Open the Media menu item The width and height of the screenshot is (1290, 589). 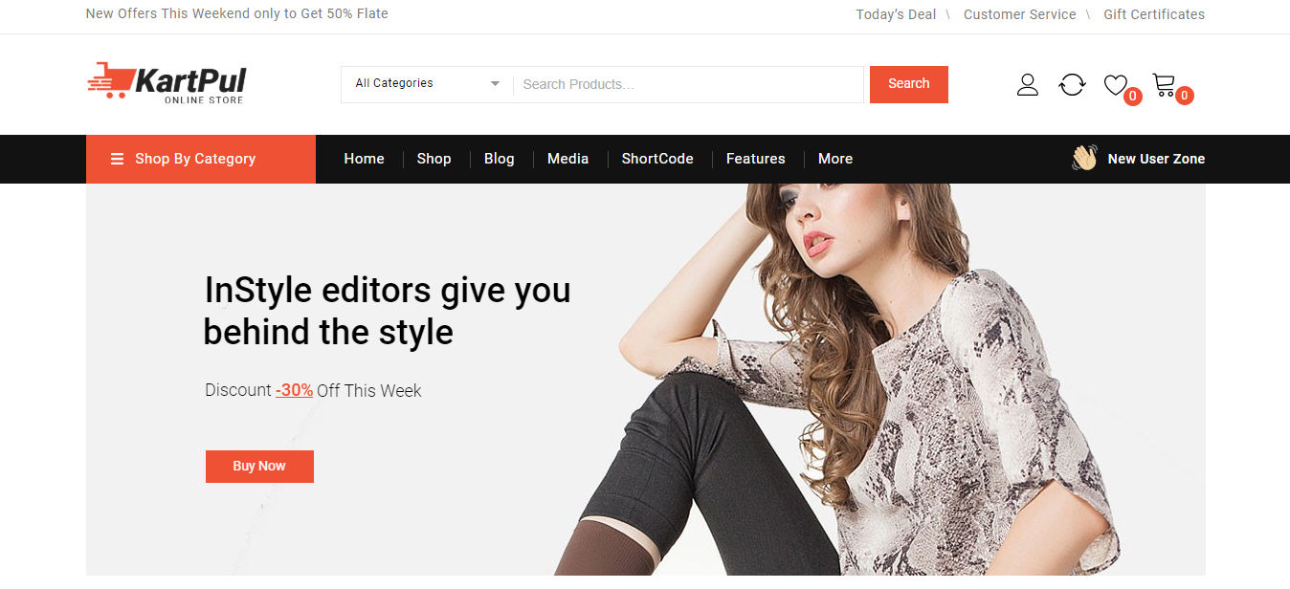tap(567, 159)
